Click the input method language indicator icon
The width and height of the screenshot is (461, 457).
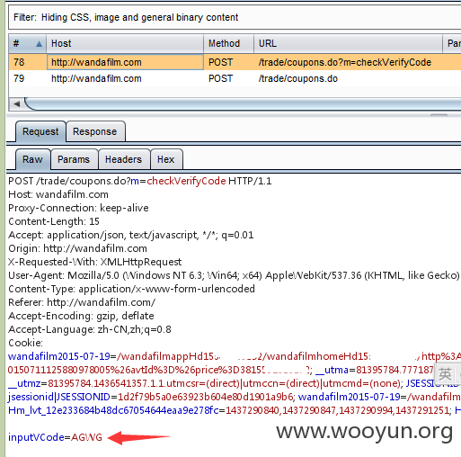445,374
